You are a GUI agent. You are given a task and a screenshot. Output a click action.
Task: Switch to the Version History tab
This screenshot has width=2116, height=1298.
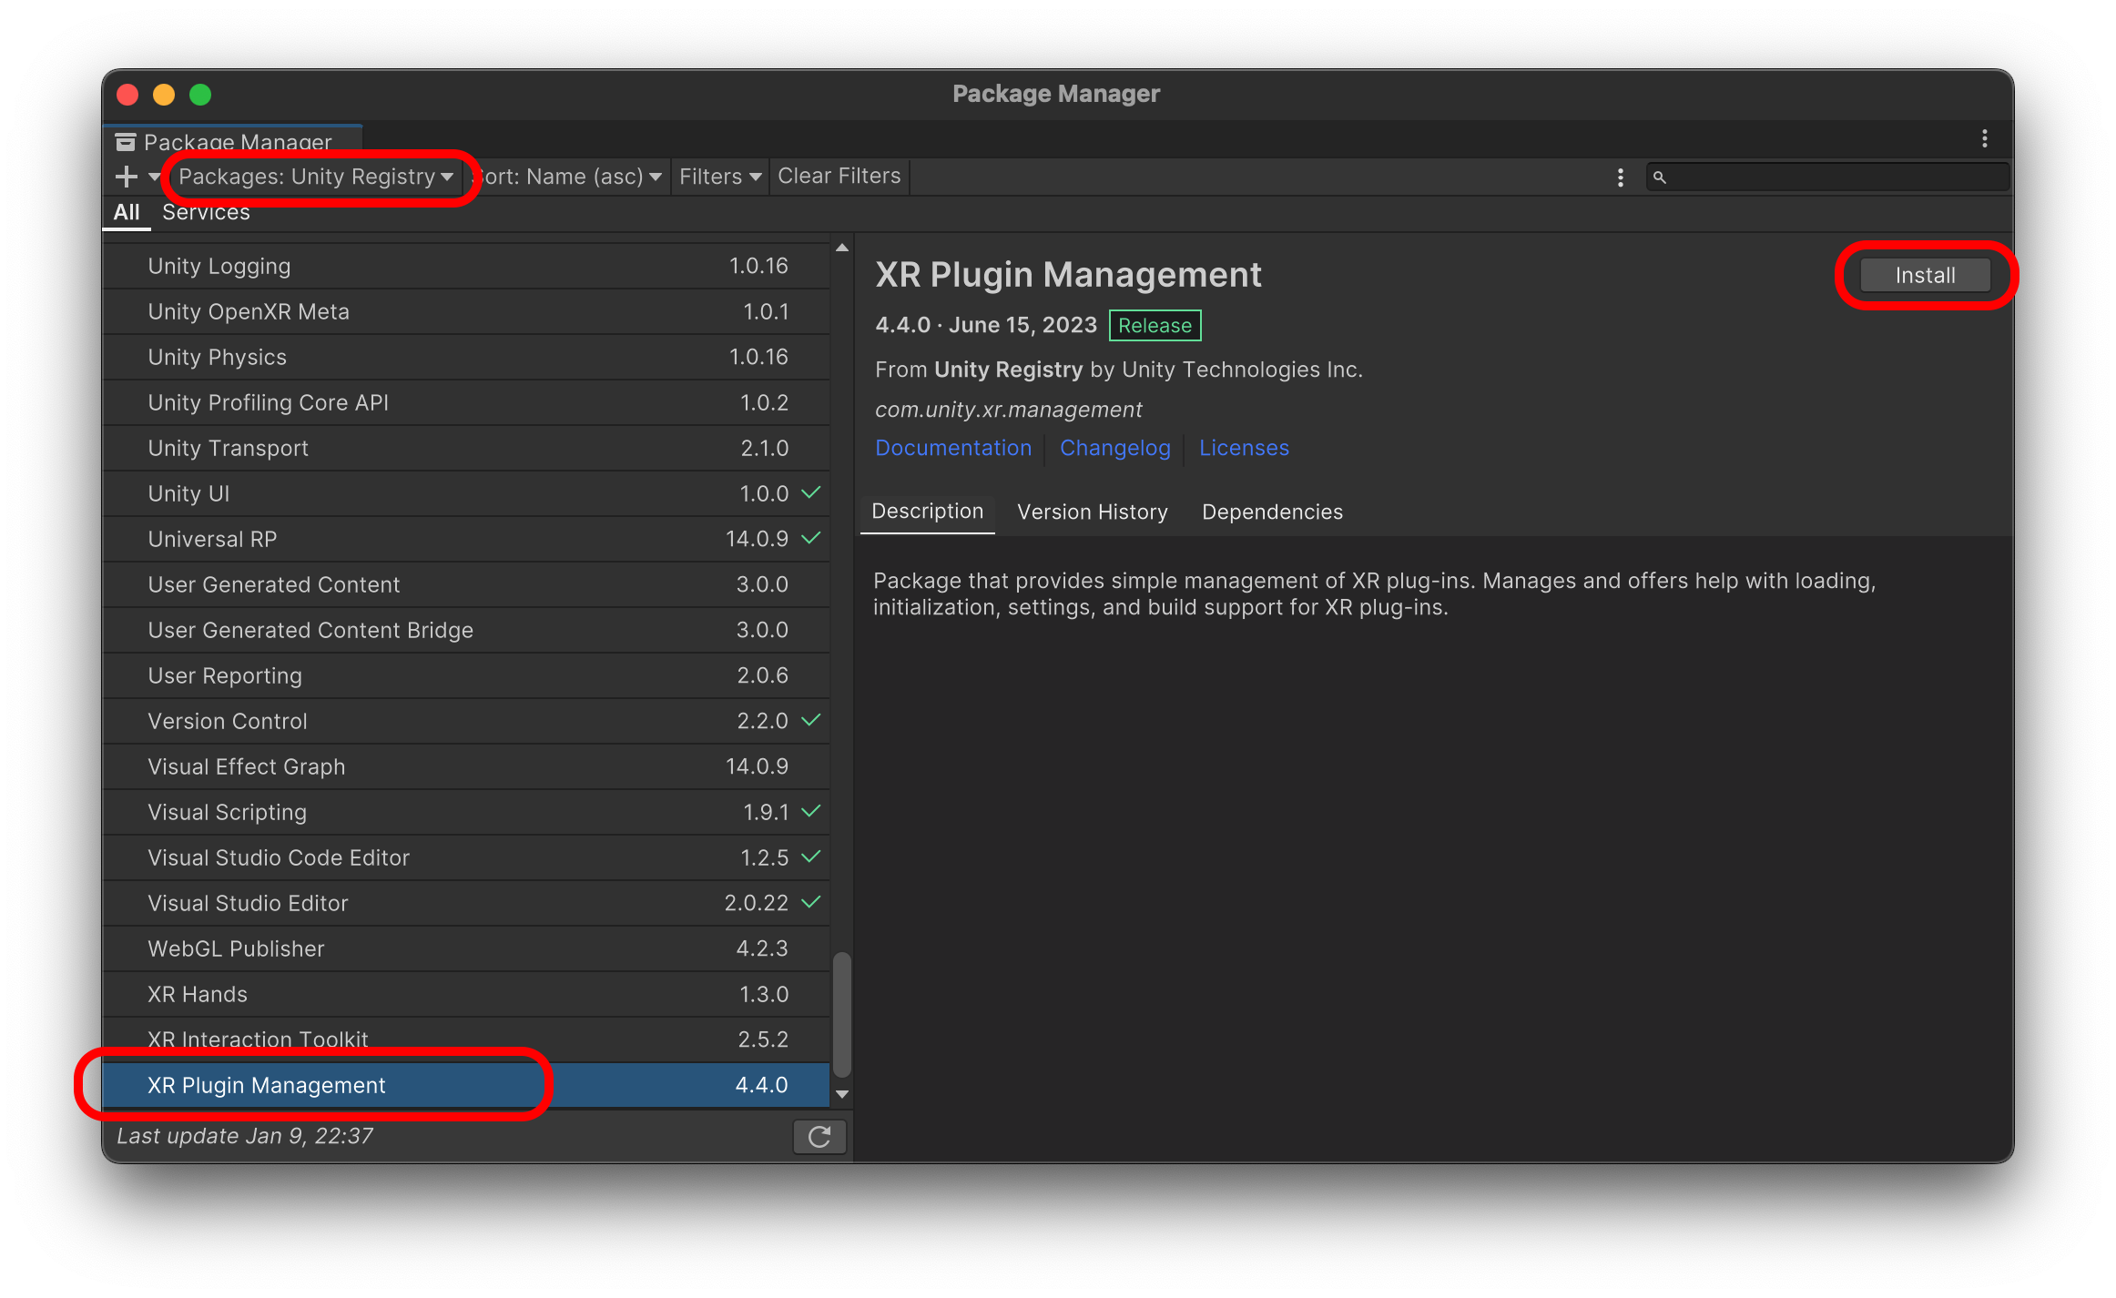(x=1092, y=512)
